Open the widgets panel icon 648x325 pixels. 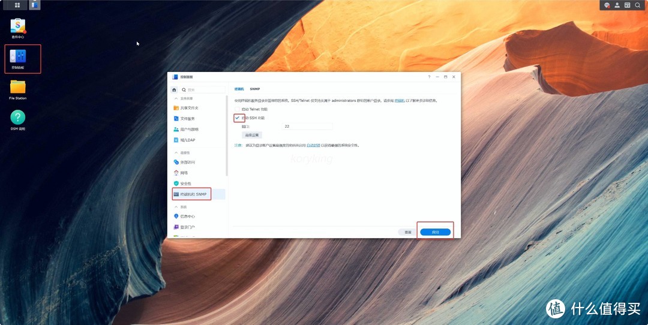(627, 5)
